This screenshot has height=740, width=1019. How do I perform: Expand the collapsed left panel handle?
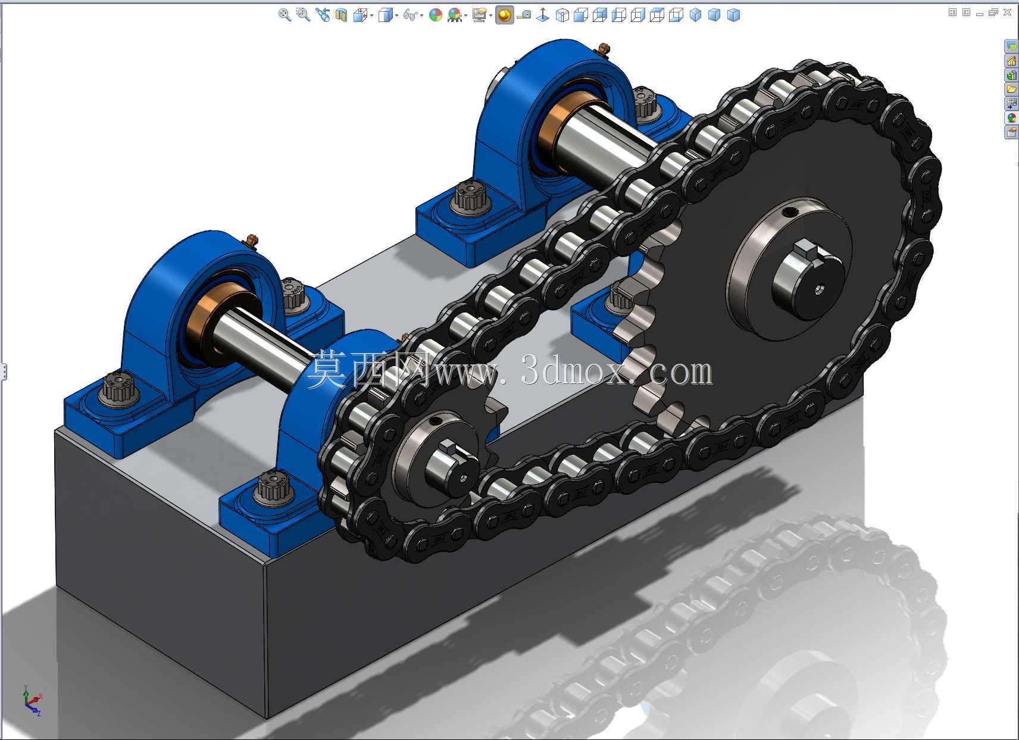tap(3, 372)
